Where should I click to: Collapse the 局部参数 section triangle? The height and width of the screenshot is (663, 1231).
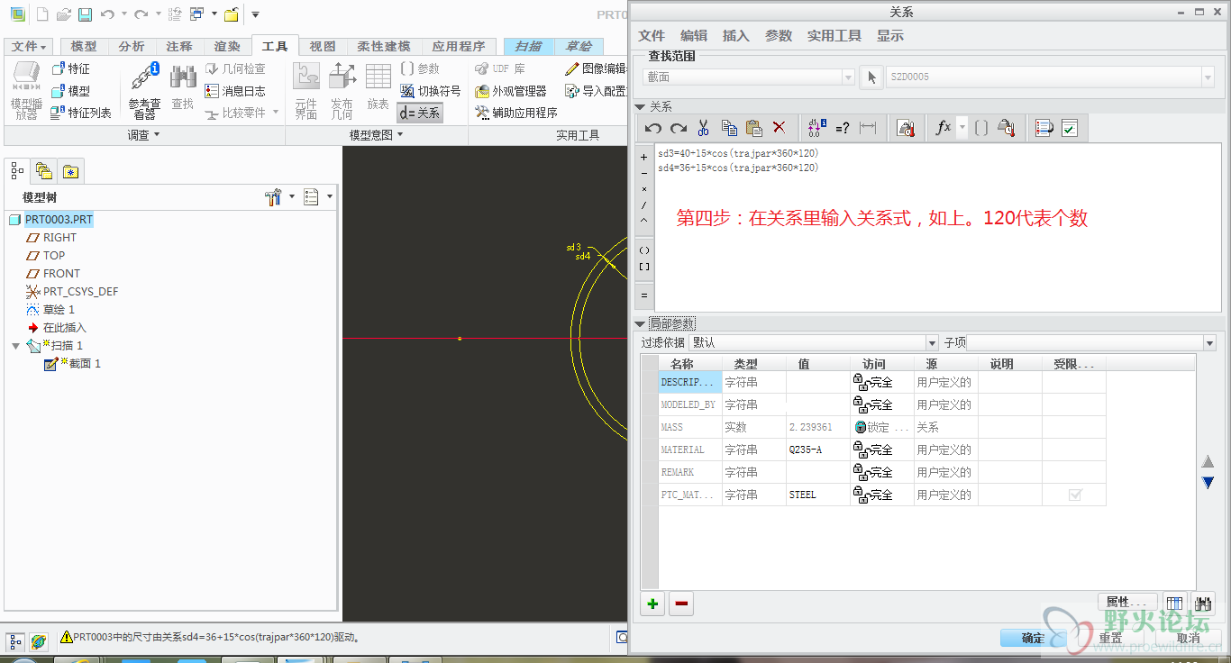coord(640,323)
